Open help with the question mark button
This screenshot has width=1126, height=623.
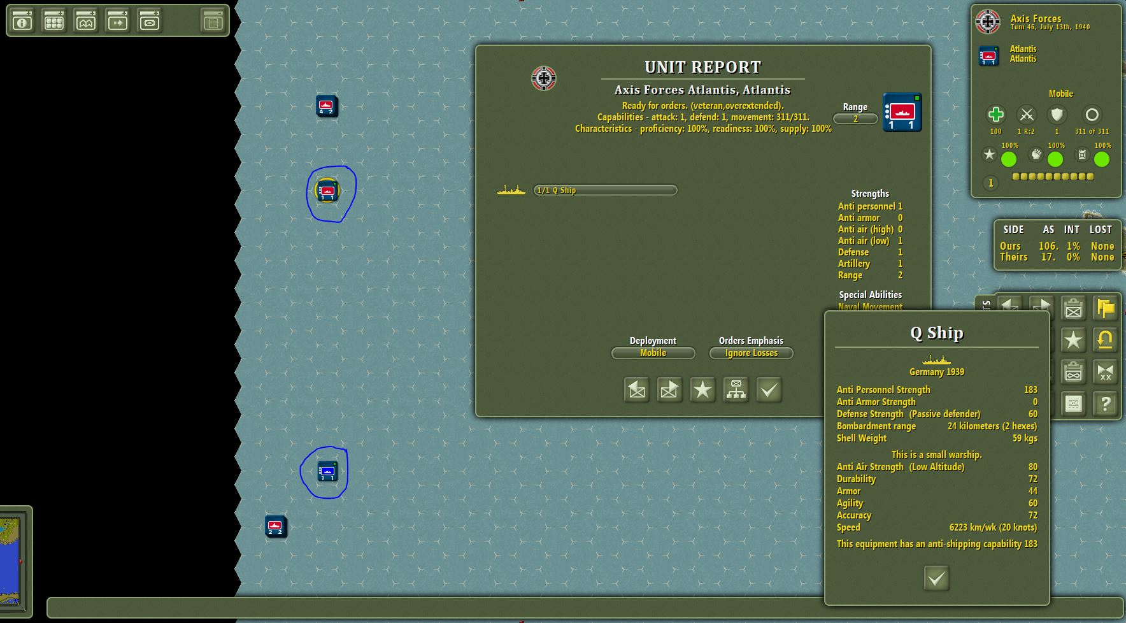click(x=1105, y=404)
